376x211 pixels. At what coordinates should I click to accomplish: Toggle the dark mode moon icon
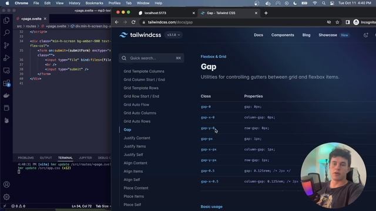pos(365,35)
